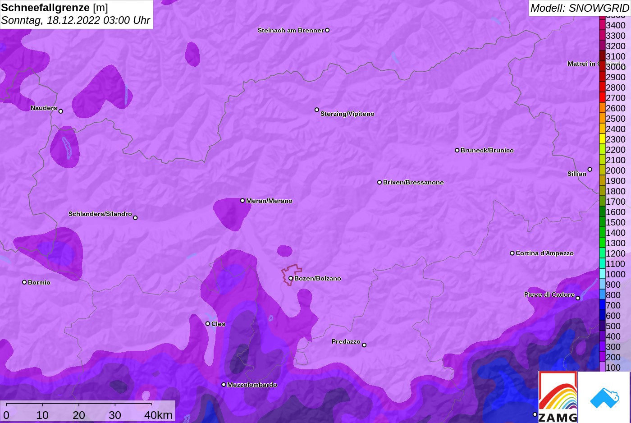Select the Cortina d'Ampezzo marker dot
Viewport: 631px width, 423px height.
[x=512, y=253]
